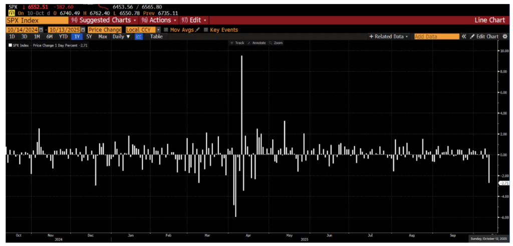Activate the Track crosshair tool

pos(237,43)
